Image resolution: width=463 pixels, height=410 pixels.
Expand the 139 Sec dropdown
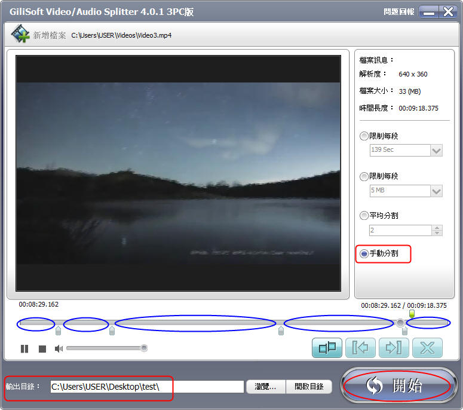pyautogui.click(x=436, y=150)
